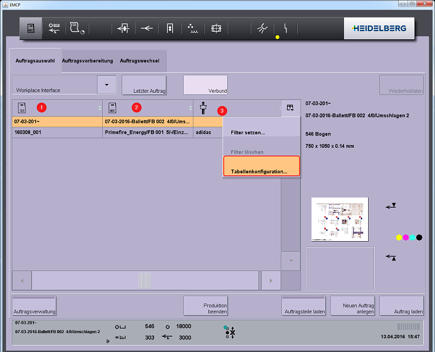
Task: Sort by the customer person column header
Action: [x=203, y=109]
